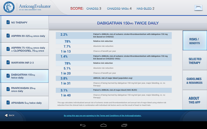Viewport: 207px width, 129px height.
Task: Click the CHADS2: 3 score
Action: pos(94,9)
